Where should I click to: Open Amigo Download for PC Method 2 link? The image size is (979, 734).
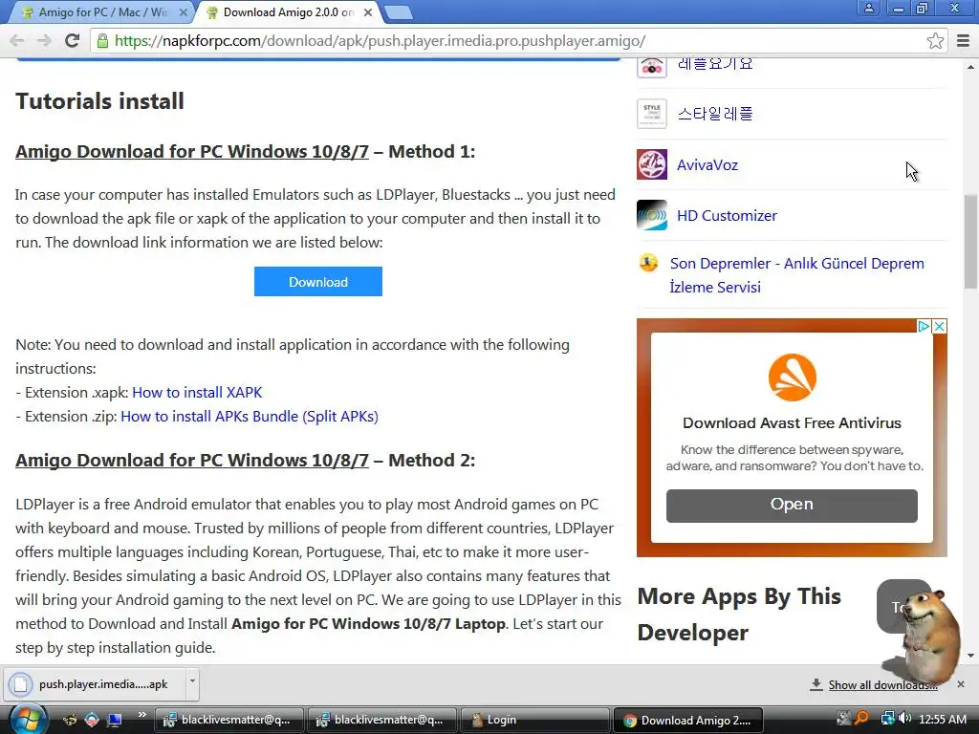[191, 460]
